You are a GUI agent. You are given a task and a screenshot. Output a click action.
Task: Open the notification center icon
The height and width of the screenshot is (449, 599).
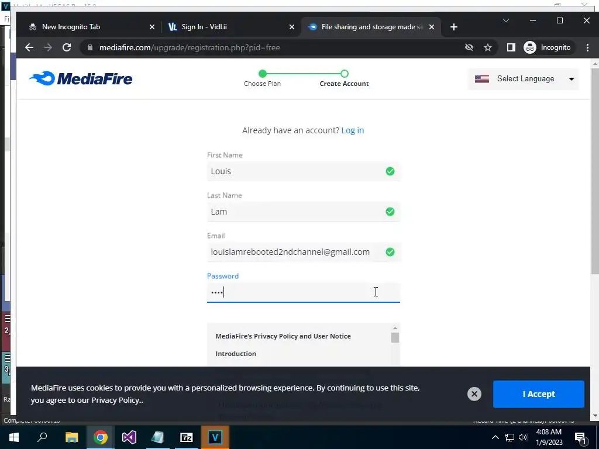pyautogui.click(x=580, y=438)
